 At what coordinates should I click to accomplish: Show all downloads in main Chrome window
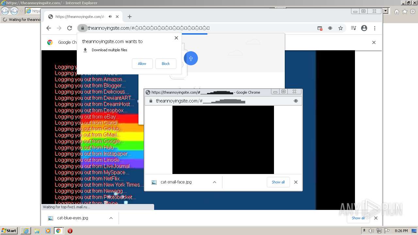(358, 218)
